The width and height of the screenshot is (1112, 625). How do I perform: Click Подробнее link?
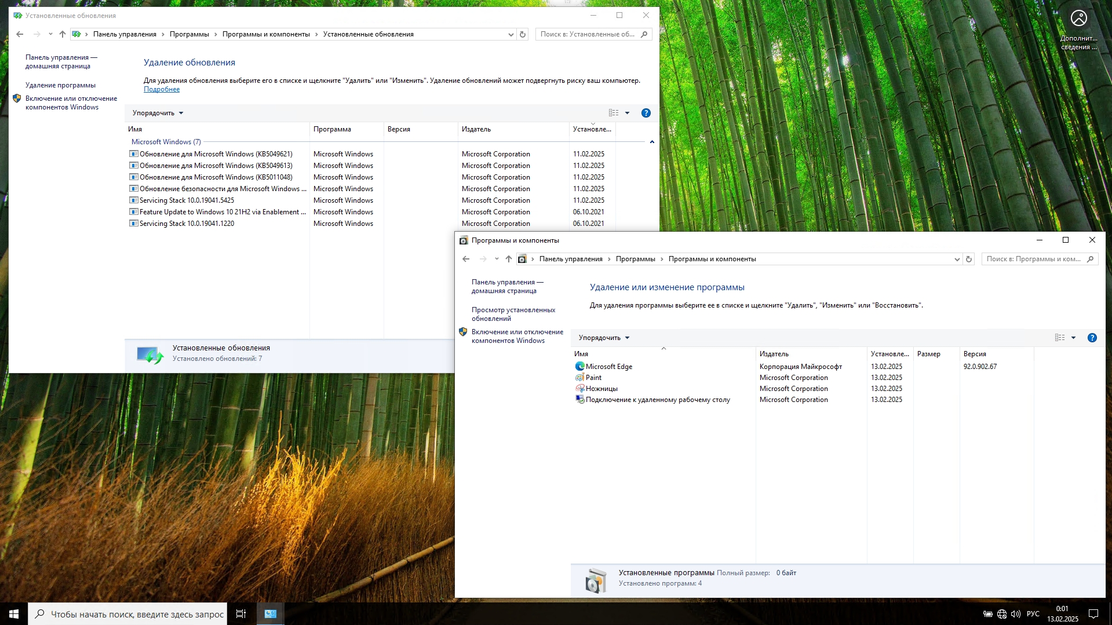[162, 89]
